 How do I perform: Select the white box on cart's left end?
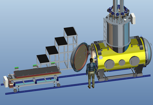click(6, 82)
